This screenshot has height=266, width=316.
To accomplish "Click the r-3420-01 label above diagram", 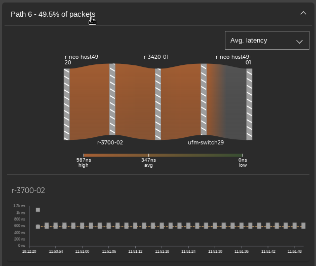I will click(156, 57).
